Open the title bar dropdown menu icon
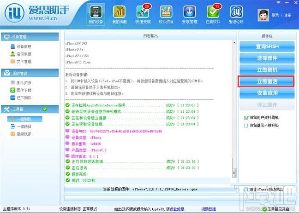299x213 pixels. pyautogui.click(x=278, y=2)
